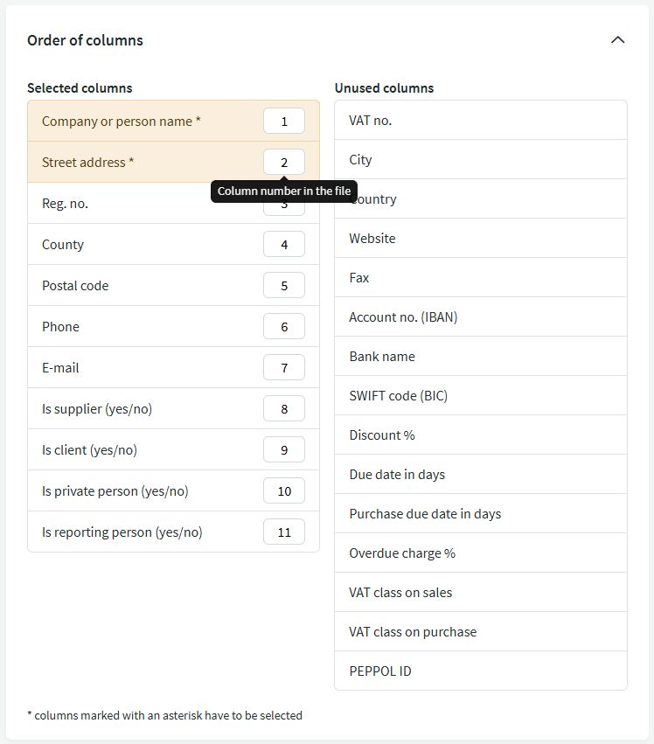This screenshot has width=654, height=744.
Task: Click Is private person number field
Action: click(x=284, y=491)
